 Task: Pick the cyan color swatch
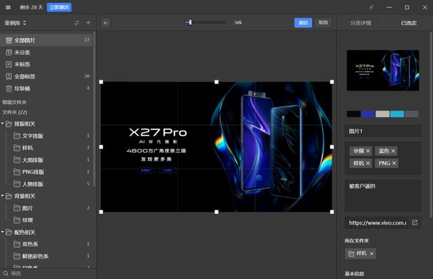coord(397,114)
